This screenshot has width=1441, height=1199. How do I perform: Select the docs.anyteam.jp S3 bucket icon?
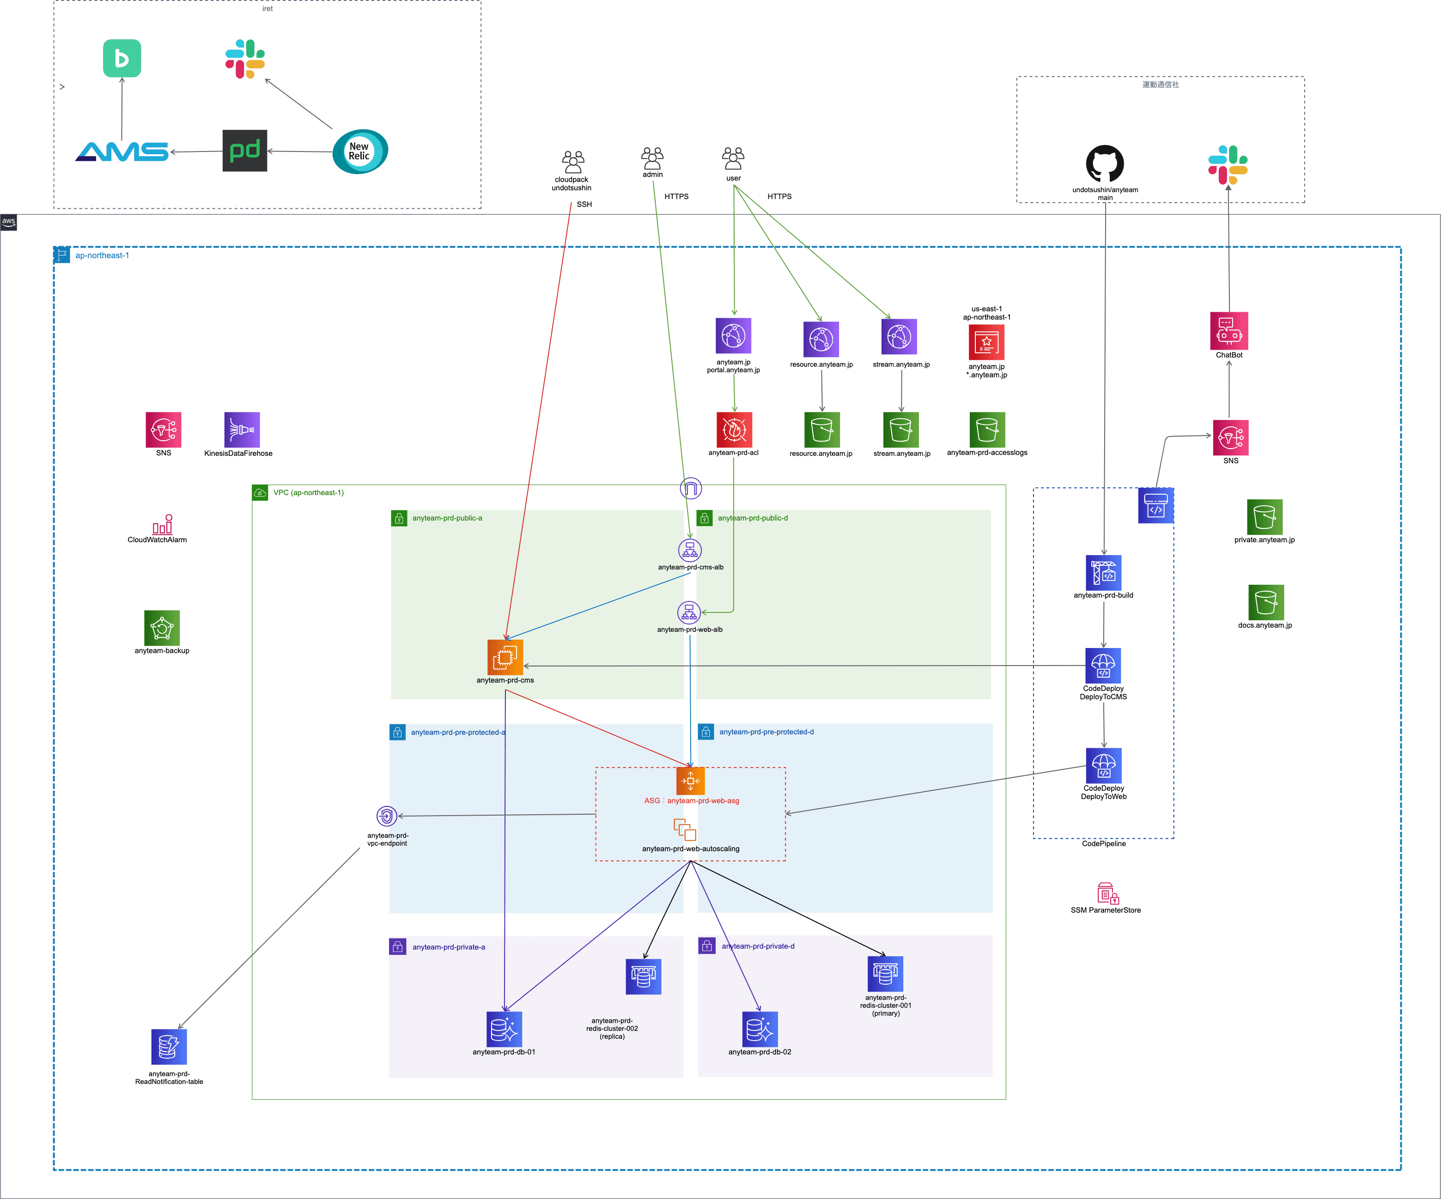tap(1266, 602)
